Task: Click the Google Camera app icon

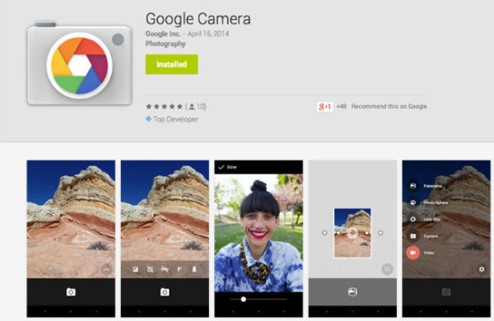Action: coord(79,63)
